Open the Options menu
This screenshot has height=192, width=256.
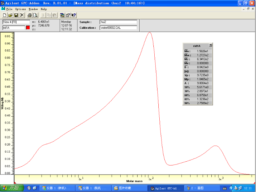tap(20, 9)
